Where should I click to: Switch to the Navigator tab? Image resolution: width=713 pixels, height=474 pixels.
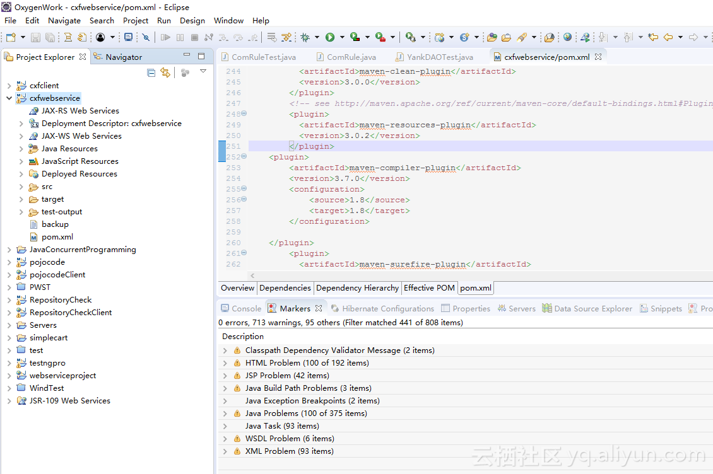[118, 57]
